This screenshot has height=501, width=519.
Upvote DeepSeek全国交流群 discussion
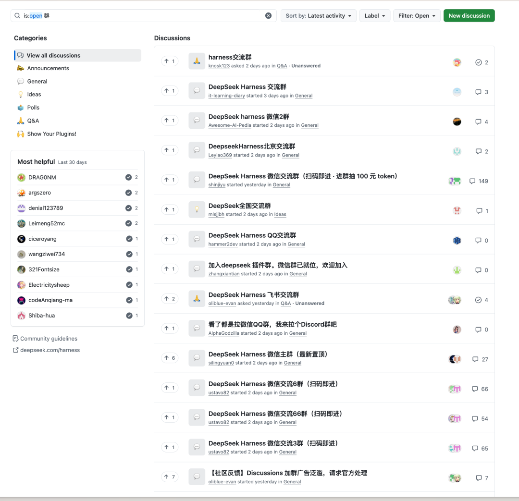170,209
